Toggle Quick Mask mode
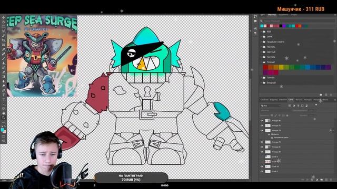The image size is (337, 189). pyautogui.click(x=4, y=136)
